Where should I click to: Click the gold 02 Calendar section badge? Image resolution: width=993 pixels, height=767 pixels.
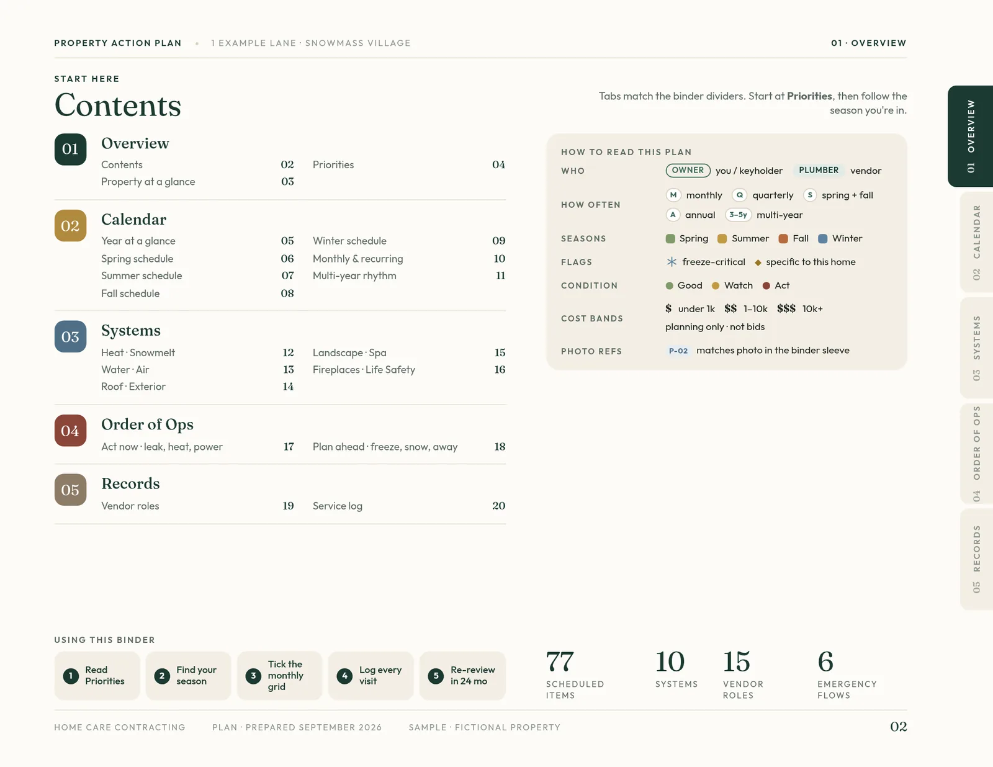click(x=70, y=226)
